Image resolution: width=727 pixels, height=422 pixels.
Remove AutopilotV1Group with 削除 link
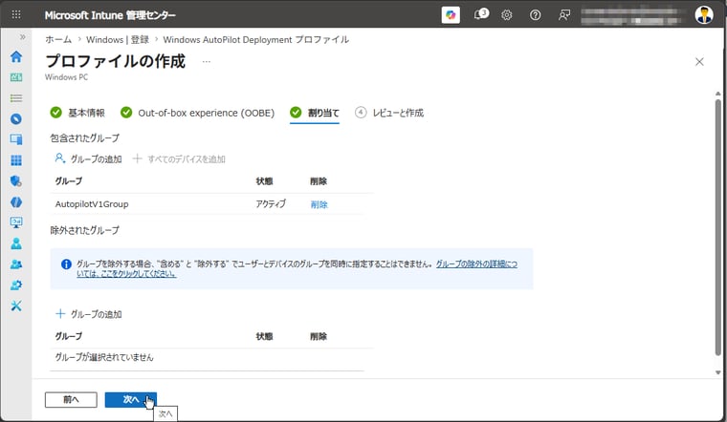click(319, 204)
